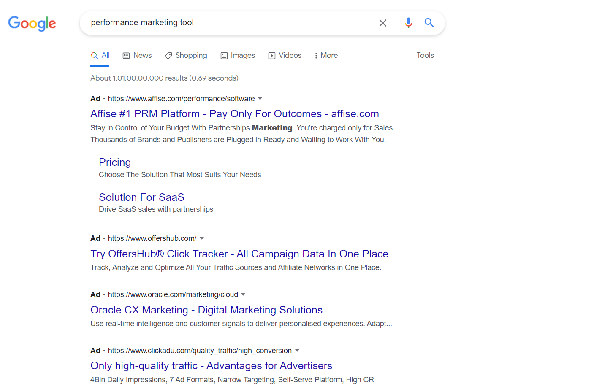
Task: Click '4Bln Daily Impressions' description text
Action: click(232, 380)
